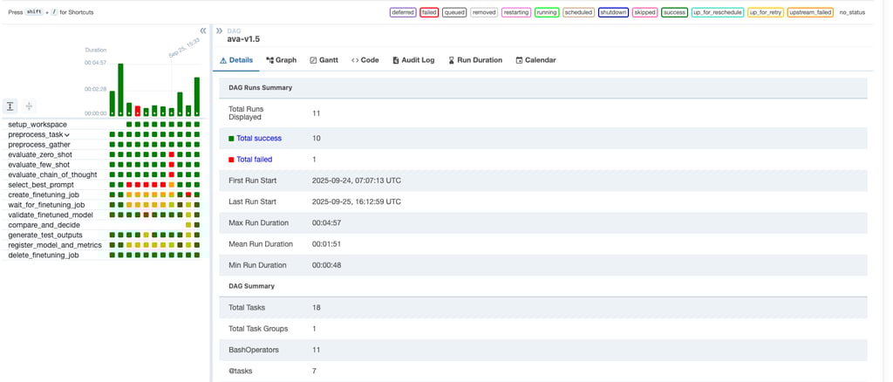Click the Min Run Duration value 00:00:48
Screen dimensions: 893x382
pos(326,265)
